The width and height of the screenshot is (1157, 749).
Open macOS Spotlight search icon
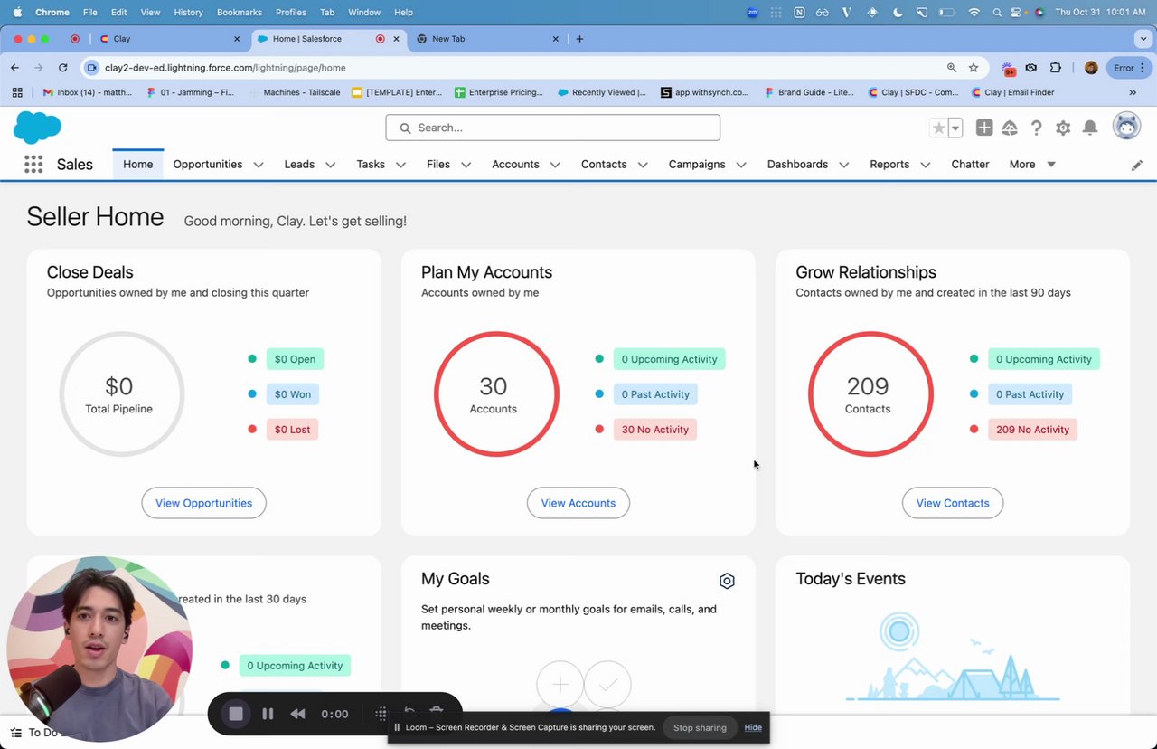tap(997, 13)
